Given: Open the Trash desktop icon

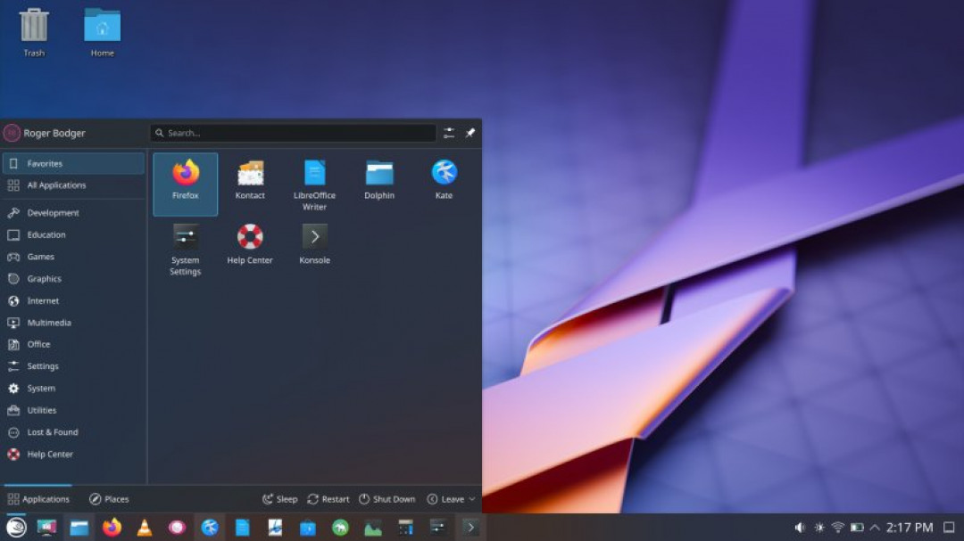Looking at the screenshot, I should (x=34, y=32).
